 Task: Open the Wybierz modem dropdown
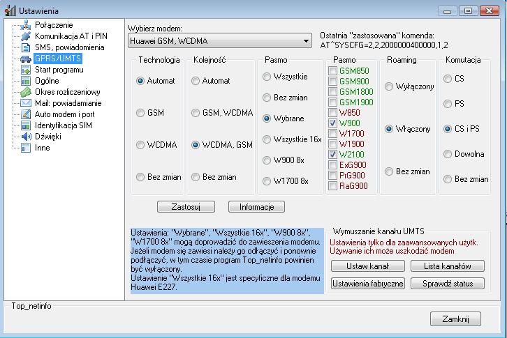click(x=306, y=42)
